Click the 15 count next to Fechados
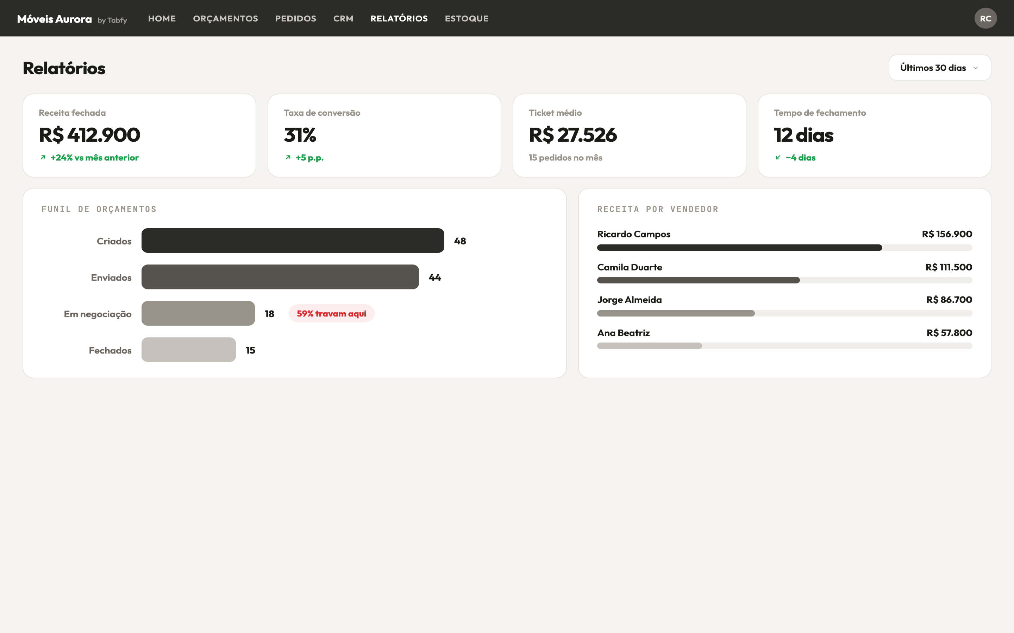This screenshot has width=1014, height=633. [250, 350]
